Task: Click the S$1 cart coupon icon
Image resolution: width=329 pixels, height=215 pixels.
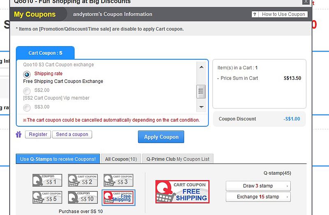Action: click(x=47, y=180)
